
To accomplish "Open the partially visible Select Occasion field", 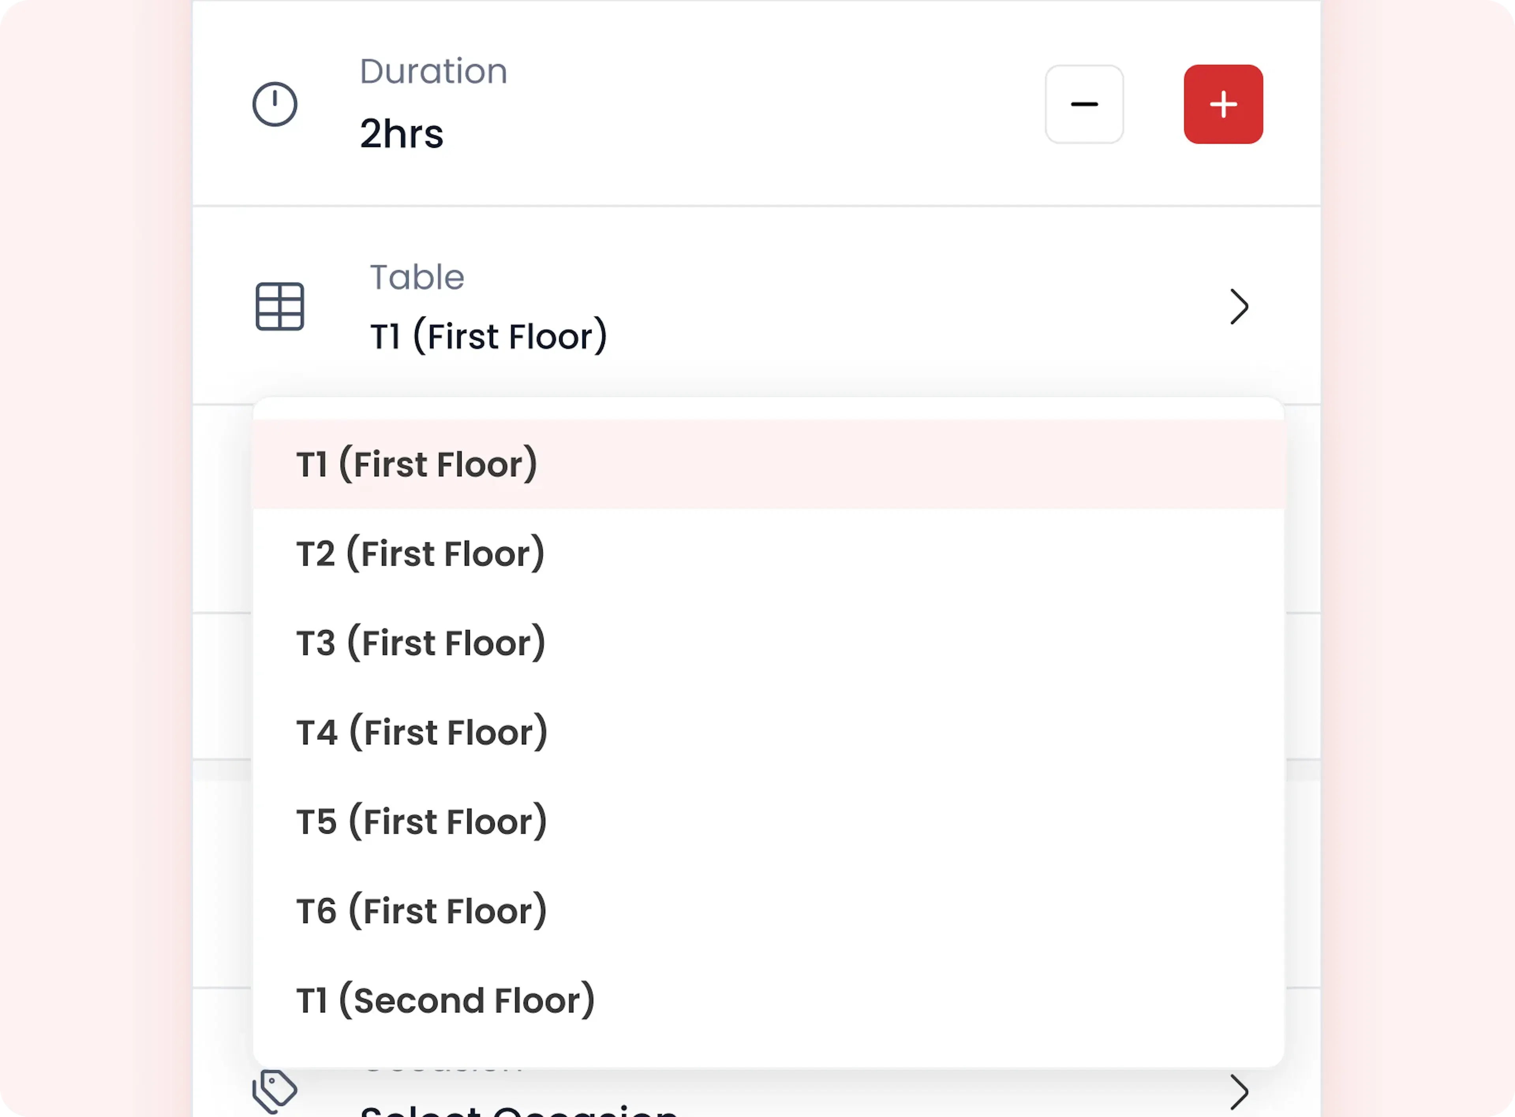I will point(518,1109).
